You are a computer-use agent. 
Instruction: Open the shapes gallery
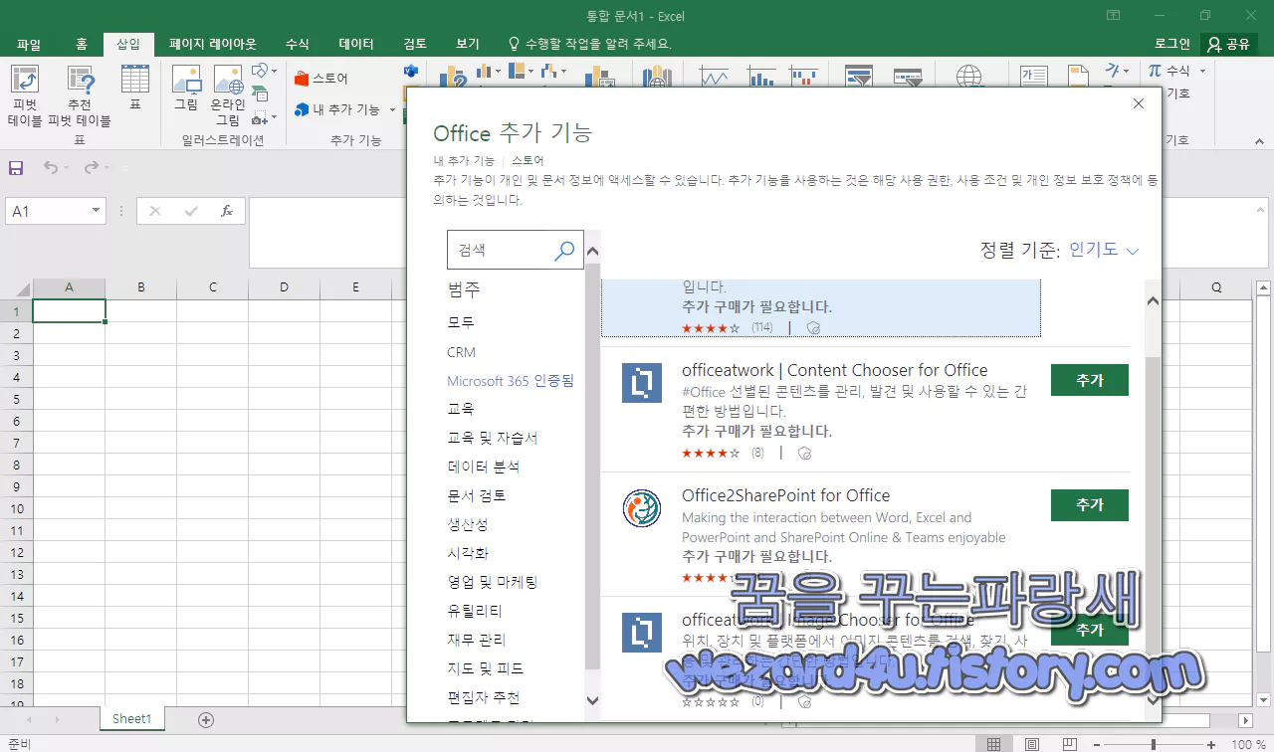pyautogui.click(x=264, y=71)
